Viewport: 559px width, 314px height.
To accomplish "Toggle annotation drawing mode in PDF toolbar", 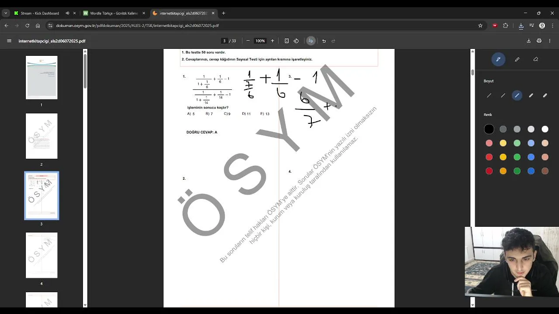I will click(311, 41).
